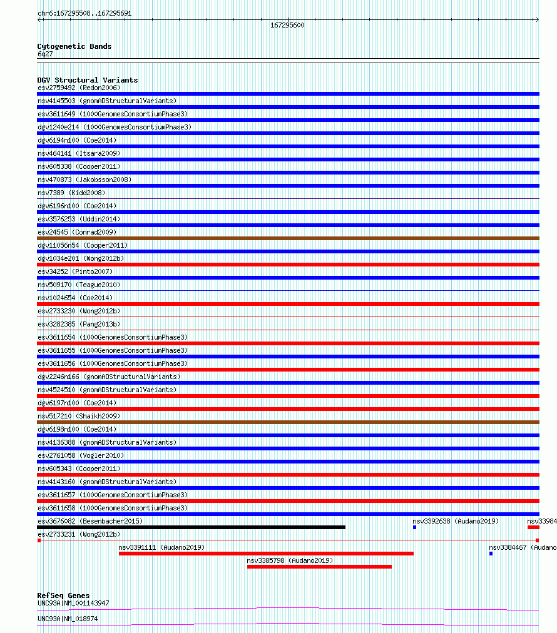Image resolution: width=557 pixels, height=633 pixels.
Task: Open dgv6198n100 (Coe2014) label
Action: pos(77,428)
